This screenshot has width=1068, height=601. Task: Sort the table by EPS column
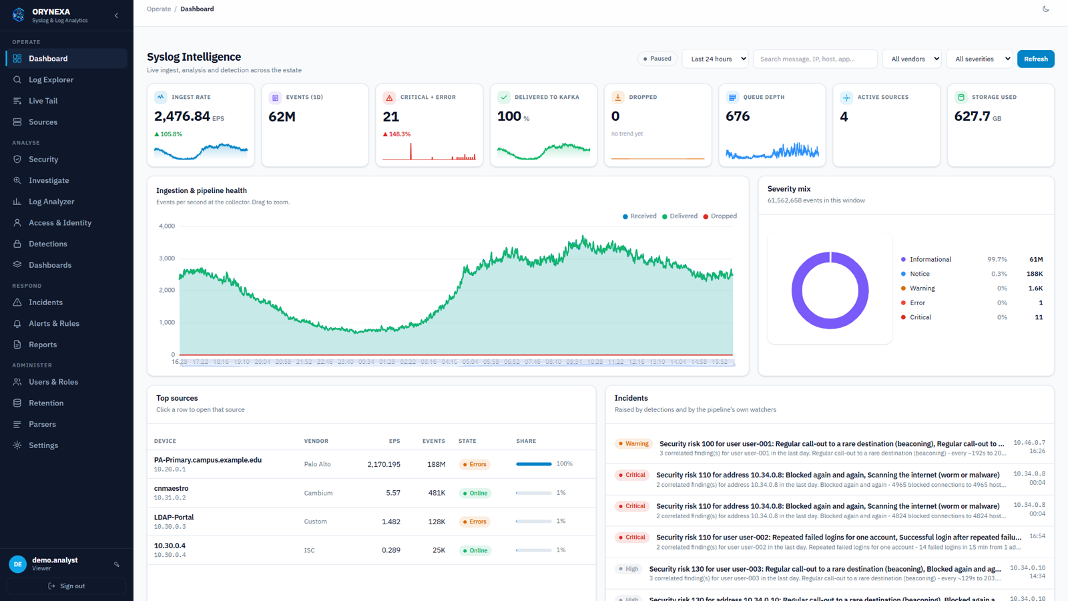click(x=394, y=441)
